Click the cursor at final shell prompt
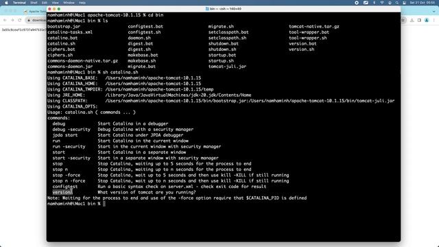Viewport: 439px width, 247px height. [x=104, y=204]
